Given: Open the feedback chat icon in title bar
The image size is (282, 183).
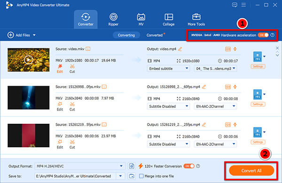Looking at the screenshot, I should click(x=235, y=5).
